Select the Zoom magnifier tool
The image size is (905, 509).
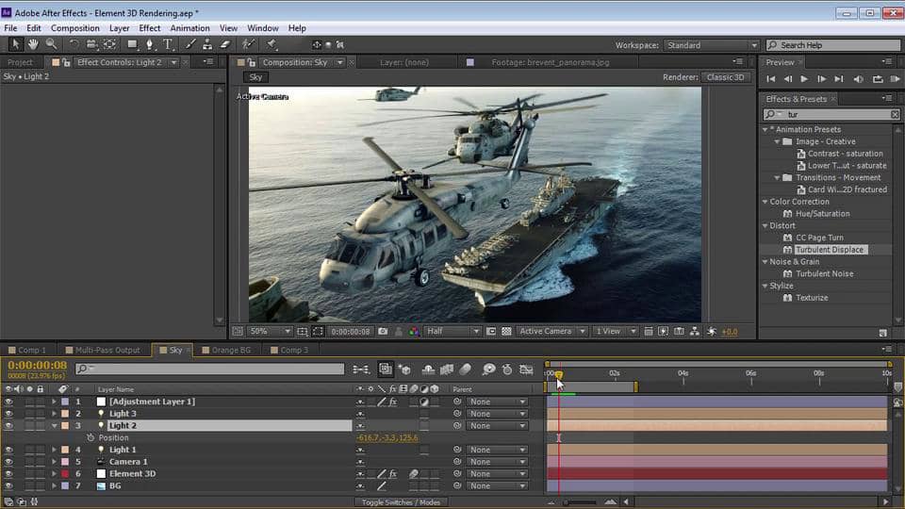pyautogui.click(x=51, y=44)
